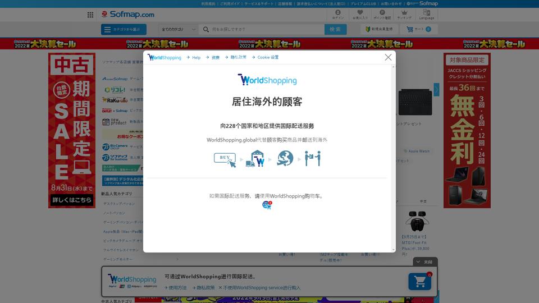Open the apps grid icon beside Sofmap logo
This screenshot has height=303, width=539.
[x=90, y=15]
